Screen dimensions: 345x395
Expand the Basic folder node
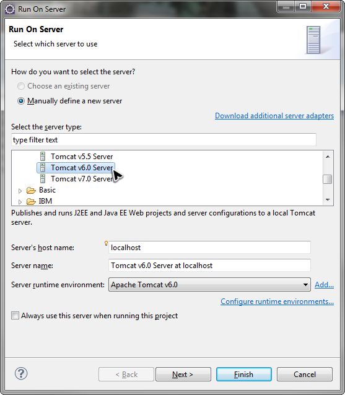point(20,191)
